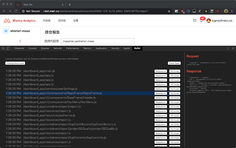Image resolution: width=236 pixels, height=148 pixels.
Task: Open the 设置 menu item
Action: pos(76,21)
